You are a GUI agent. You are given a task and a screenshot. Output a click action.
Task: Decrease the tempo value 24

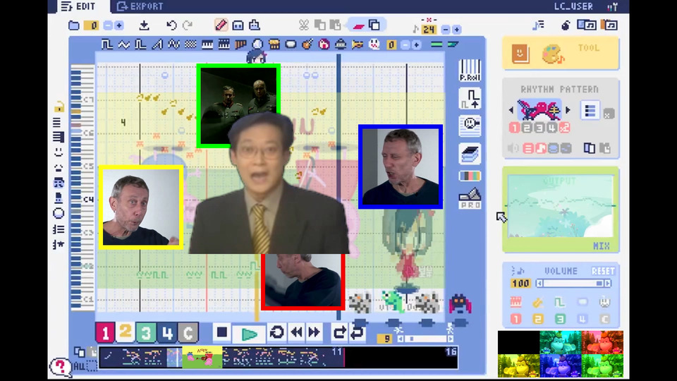tap(446, 30)
